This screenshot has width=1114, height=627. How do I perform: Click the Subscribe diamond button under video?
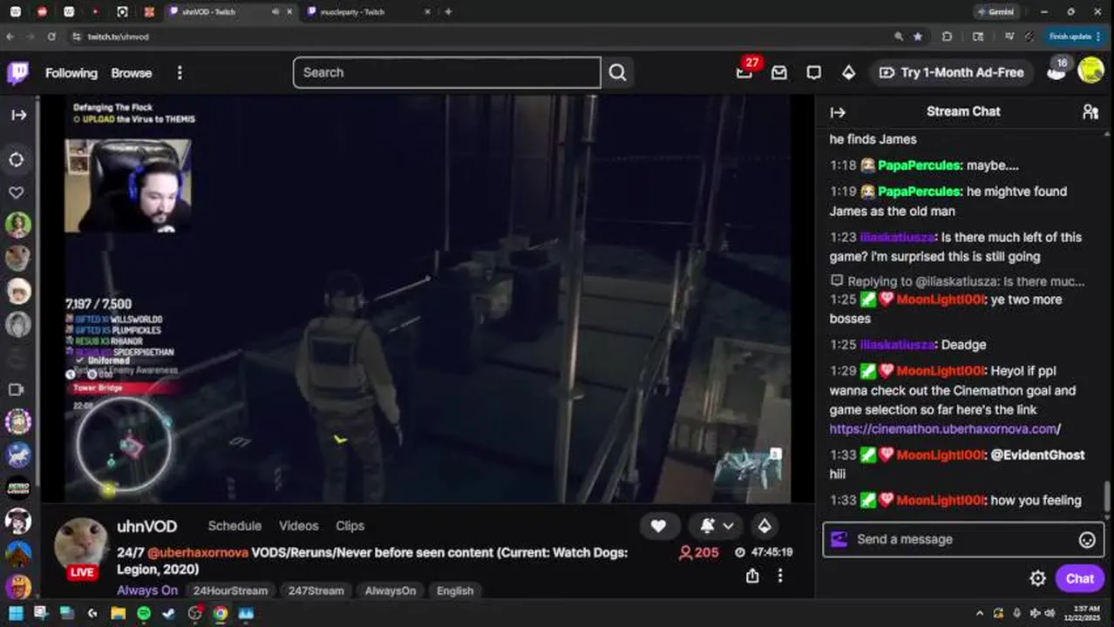pyautogui.click(x=764, y=526)
